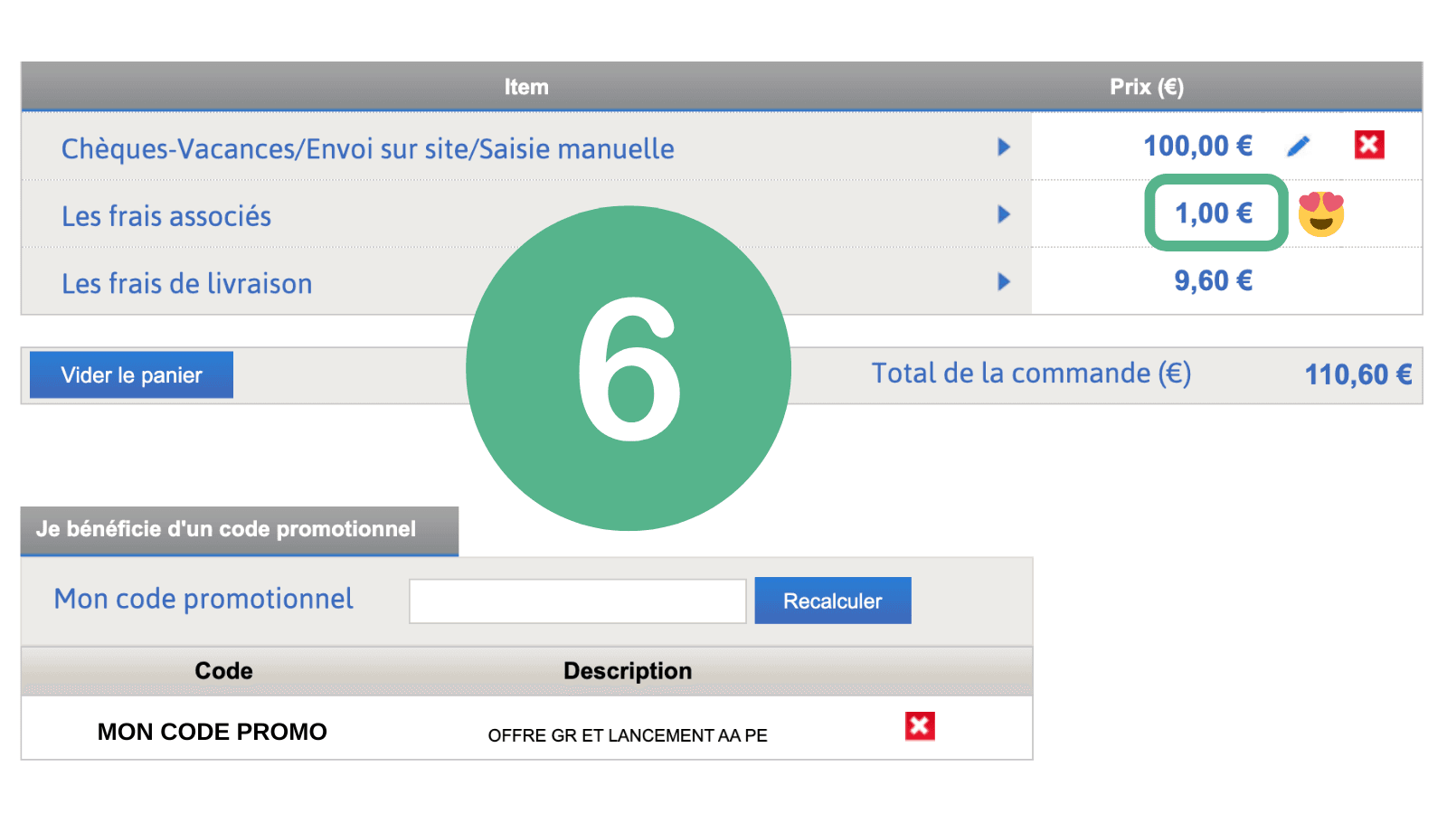The width and height of the screenshot is (1447, 814).
Task: Select the Prix (€) column header
Action: 1145,86
